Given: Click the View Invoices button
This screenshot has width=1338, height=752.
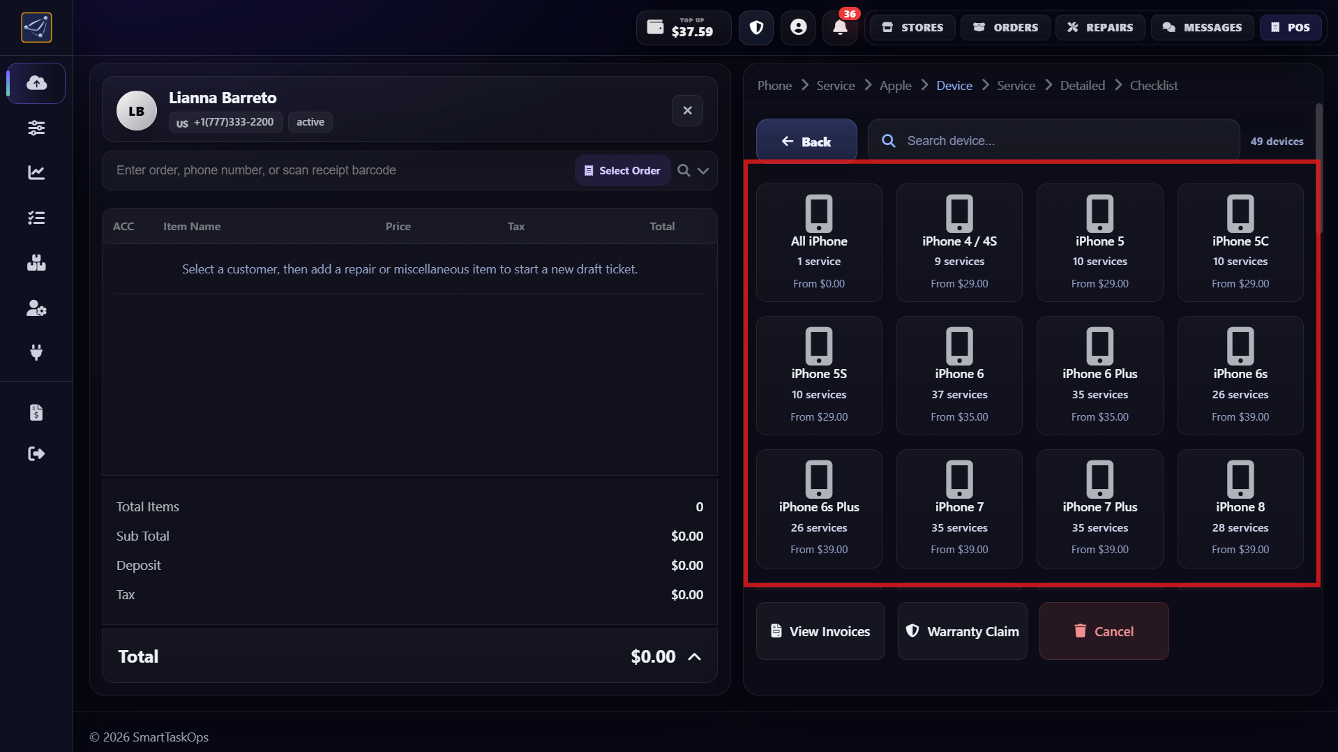Looking at the screenshot, I should pyautogui.click(x=820, y=631).
